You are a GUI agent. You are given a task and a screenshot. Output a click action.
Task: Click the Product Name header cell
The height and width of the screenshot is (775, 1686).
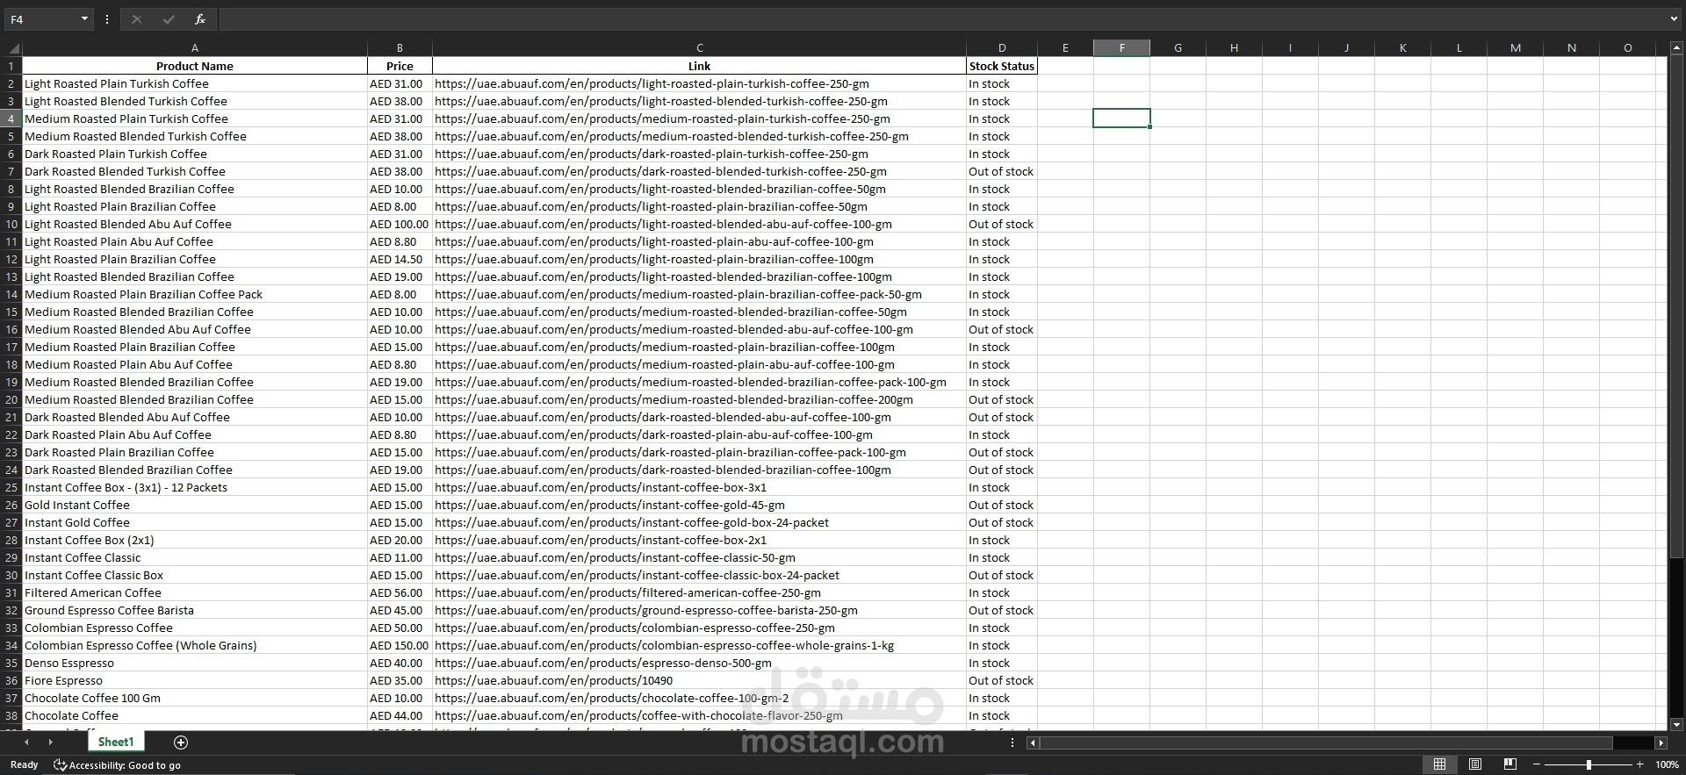[195, 66]
